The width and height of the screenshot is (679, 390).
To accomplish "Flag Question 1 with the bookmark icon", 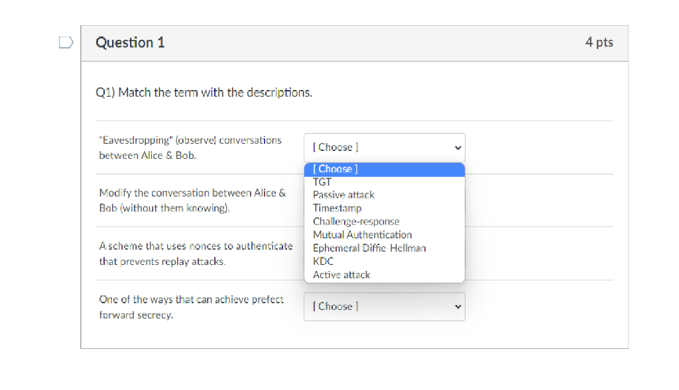I will pos(66,42).
